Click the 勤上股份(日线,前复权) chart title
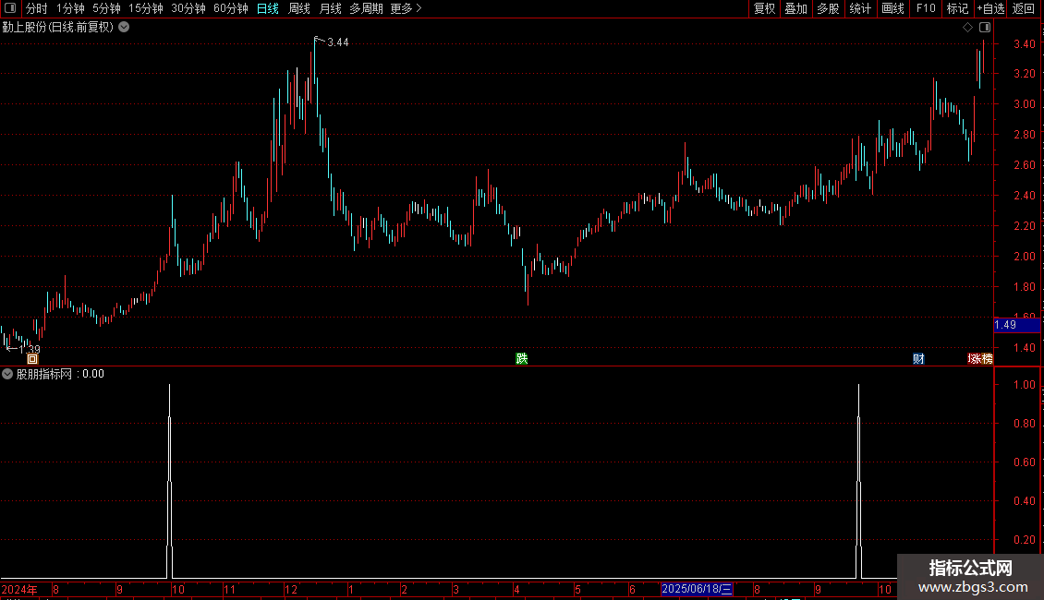 (58, 28)
